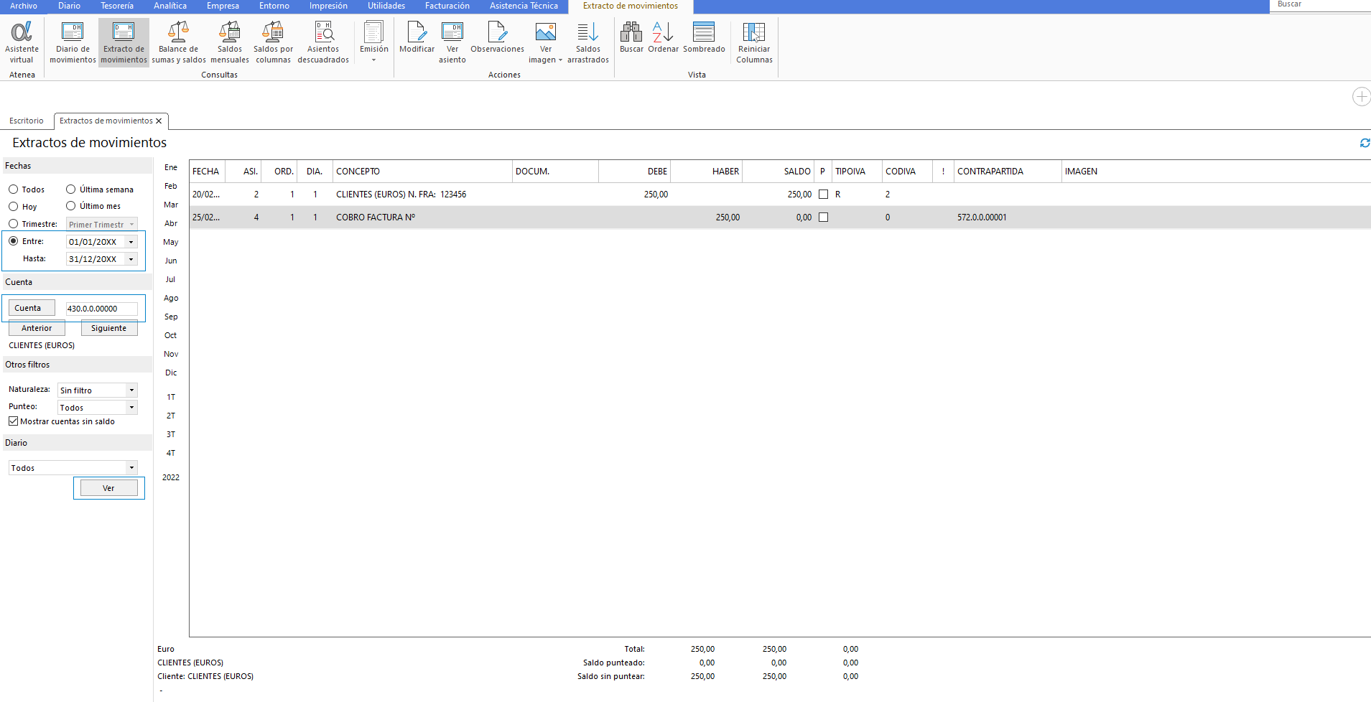Open Saldos mensuales report
This screenshot has height=702, width=1371.
(x=230, y=42)
